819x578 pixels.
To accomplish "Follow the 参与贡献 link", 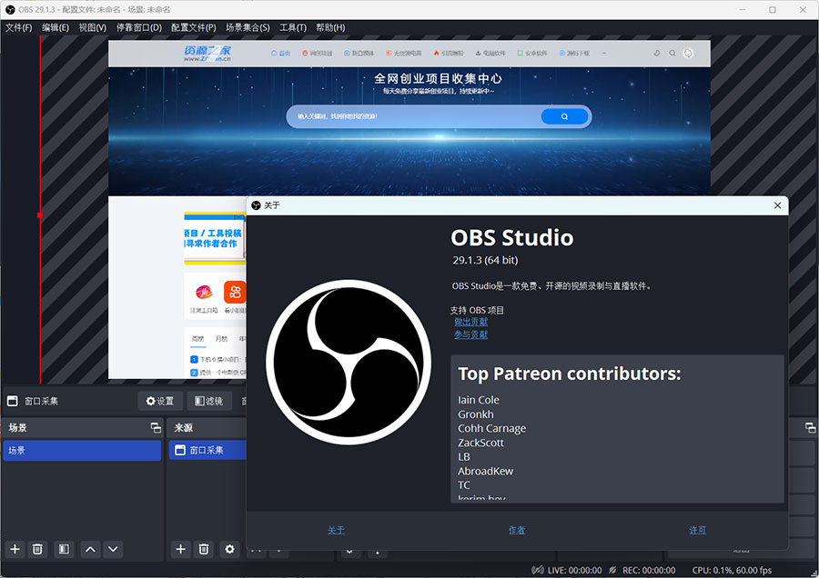I will coord(470,334).
